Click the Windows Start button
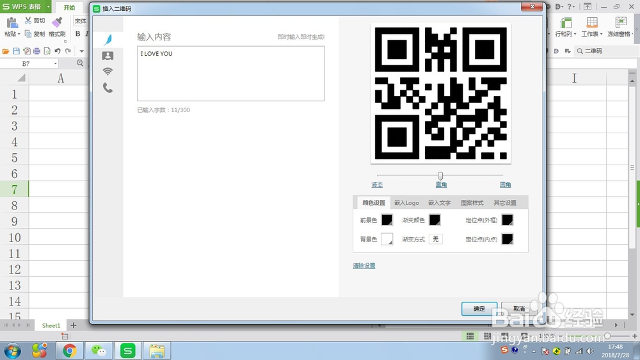The image size is (640, 360). 12,350
